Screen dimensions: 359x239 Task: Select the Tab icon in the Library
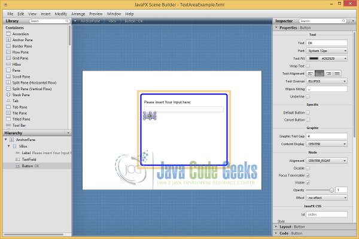click(8, 100)
